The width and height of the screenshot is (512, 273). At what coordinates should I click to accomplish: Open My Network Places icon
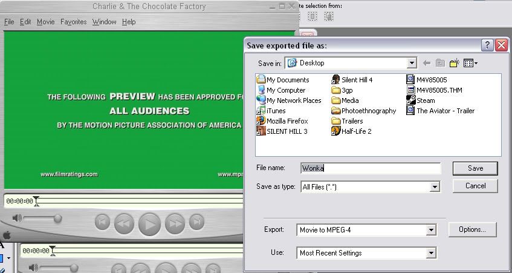click(261, 100)
